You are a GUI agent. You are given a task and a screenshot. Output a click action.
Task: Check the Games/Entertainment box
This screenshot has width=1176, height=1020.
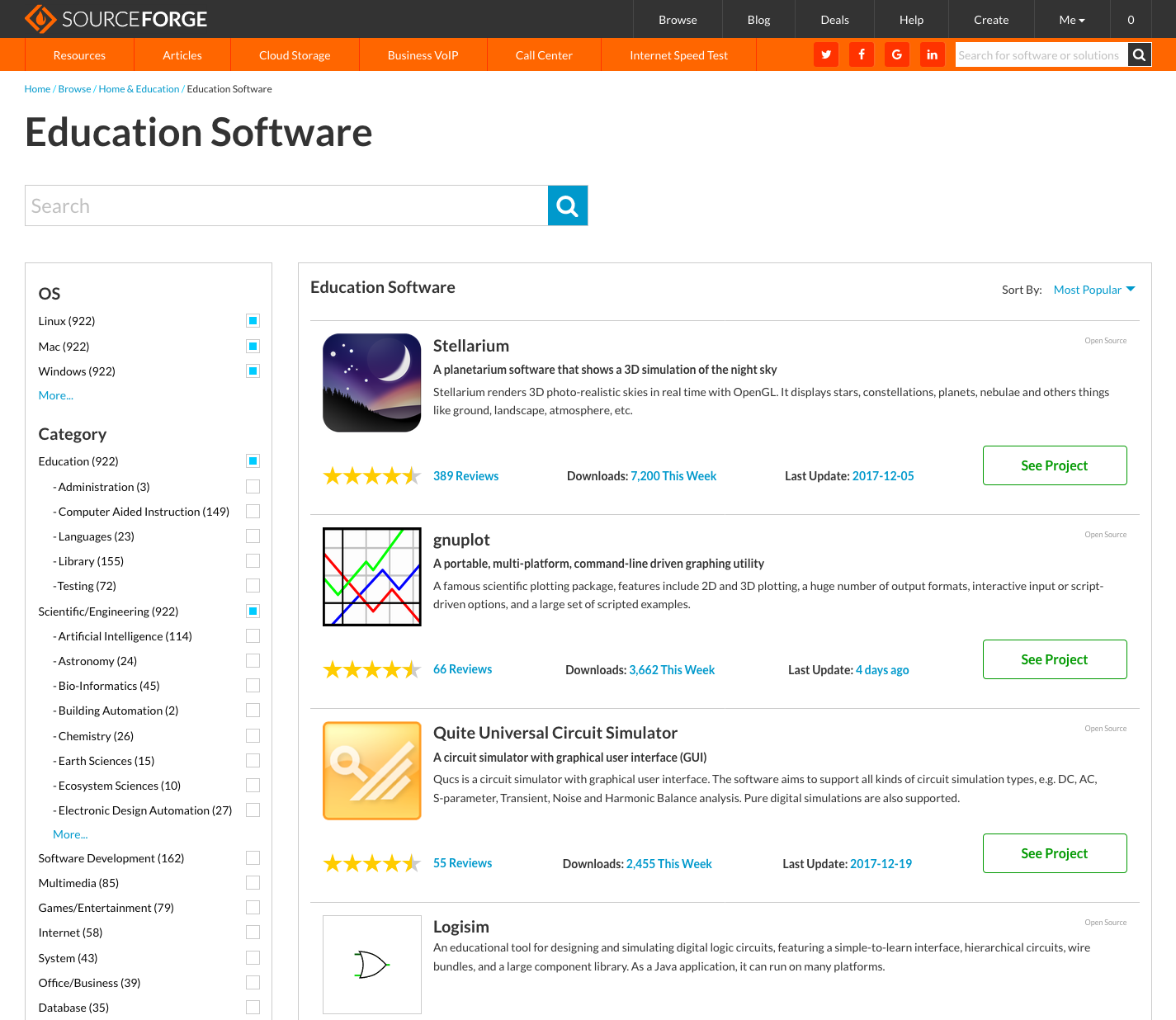(253, 908)
